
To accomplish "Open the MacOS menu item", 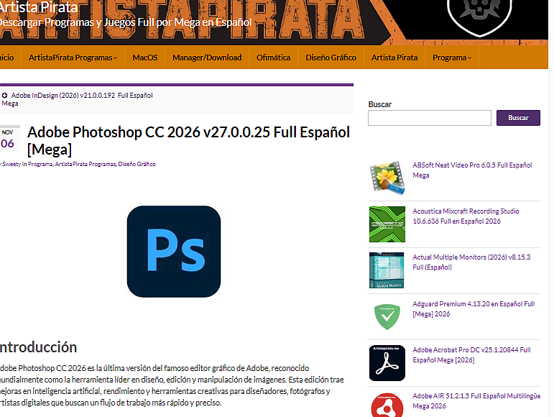I will click(145, 58).
